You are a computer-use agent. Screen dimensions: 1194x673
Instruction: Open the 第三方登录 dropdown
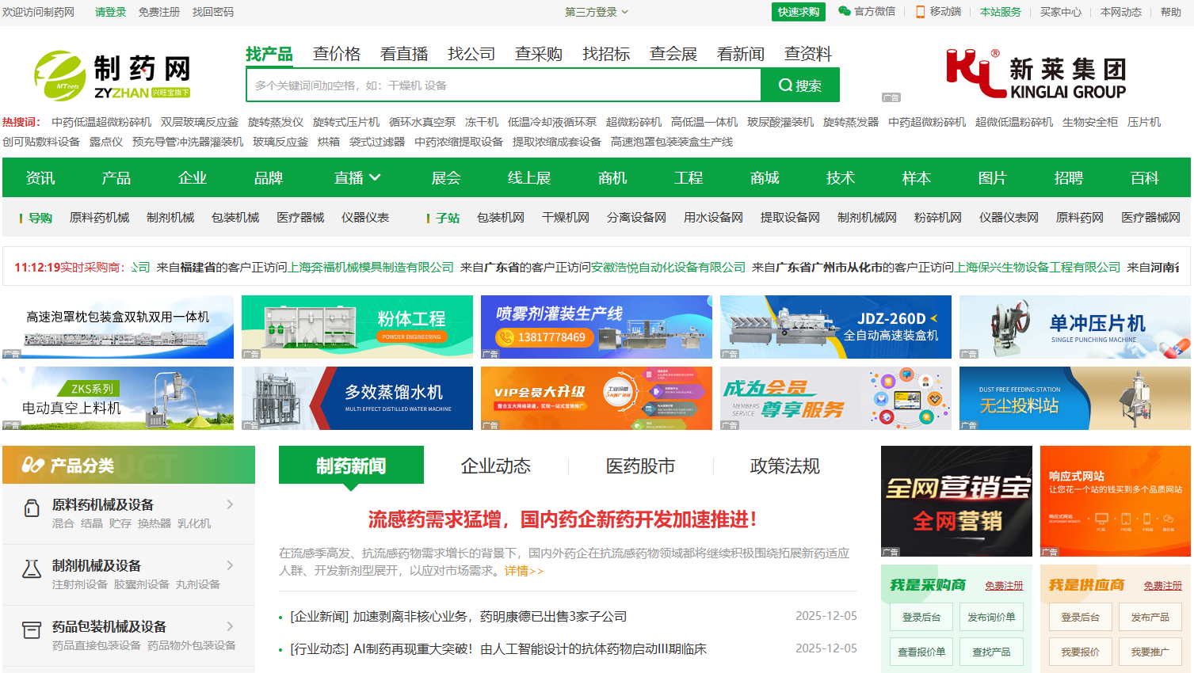tap(596, 12)
